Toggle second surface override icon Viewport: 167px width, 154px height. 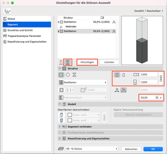61,120
